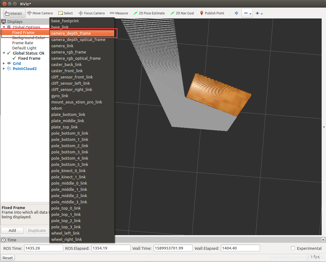The image size is (326, 262).
Task: Choose camera_rgb_frame option
Action: 82,52
